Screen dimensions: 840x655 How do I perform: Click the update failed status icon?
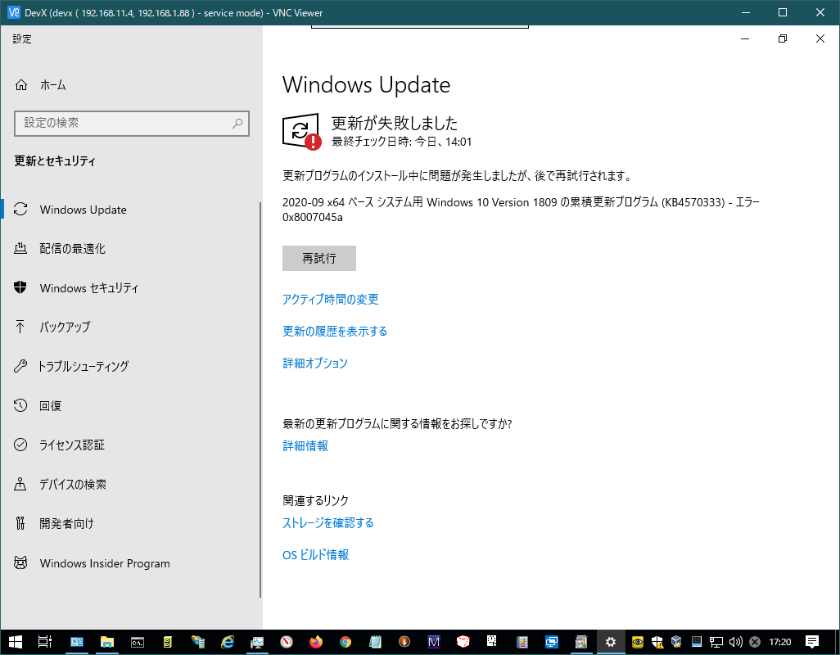[301, 131]
